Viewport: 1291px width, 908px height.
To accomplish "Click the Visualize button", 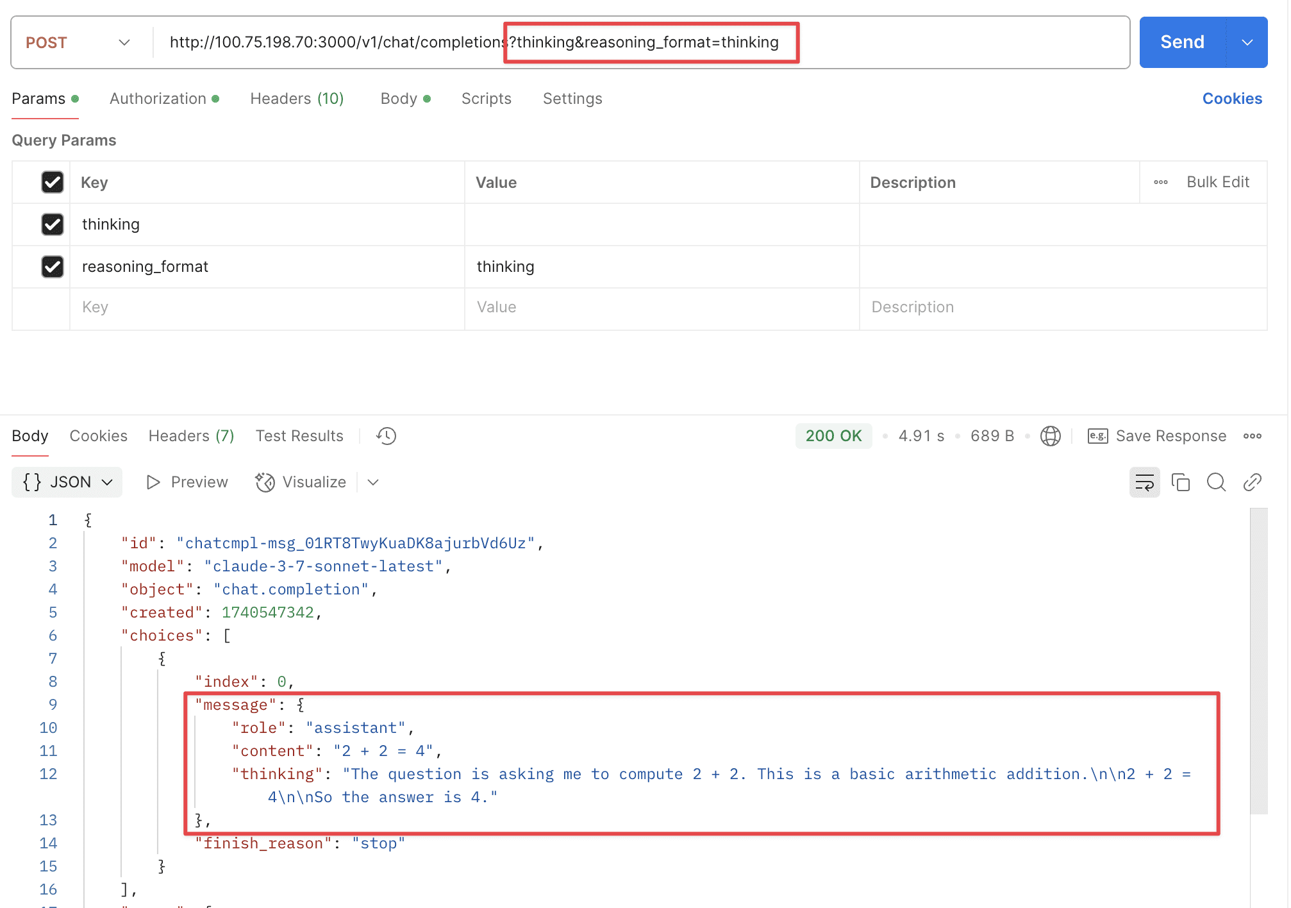I will [x=301, y=482].
